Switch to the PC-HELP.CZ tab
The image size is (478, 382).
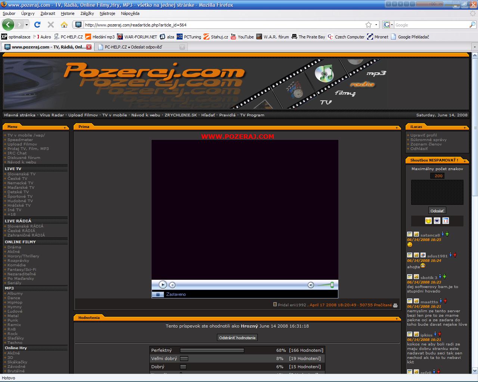pyautogui.click(x=140, y=47)
